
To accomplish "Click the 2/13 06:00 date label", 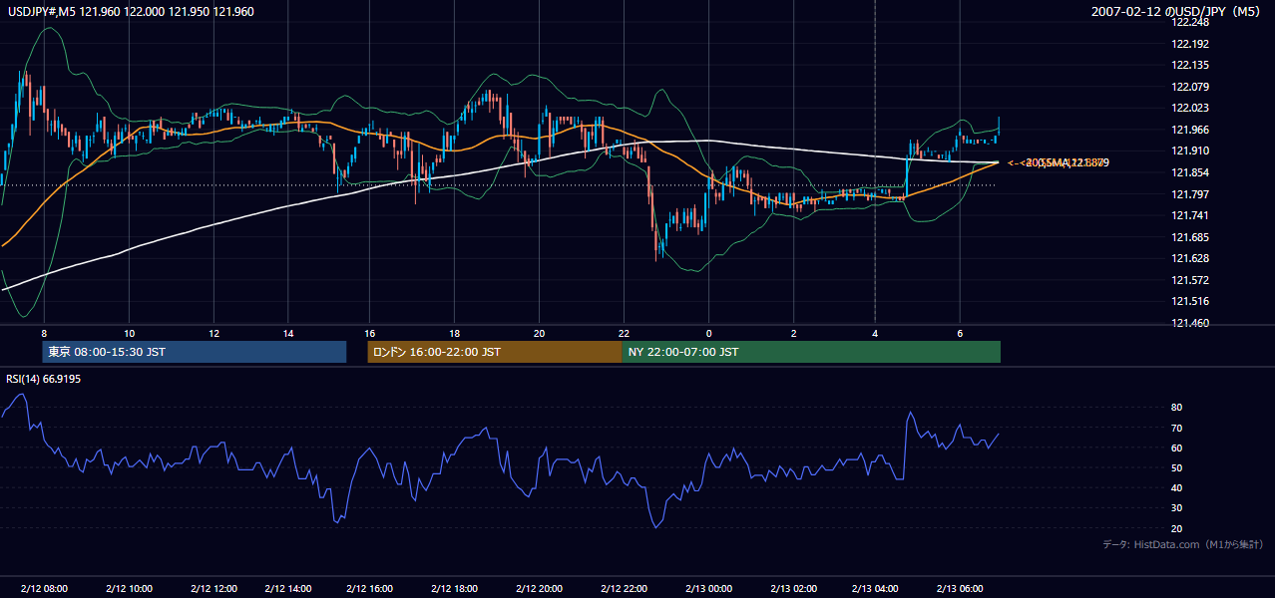I will click(960, 588).
